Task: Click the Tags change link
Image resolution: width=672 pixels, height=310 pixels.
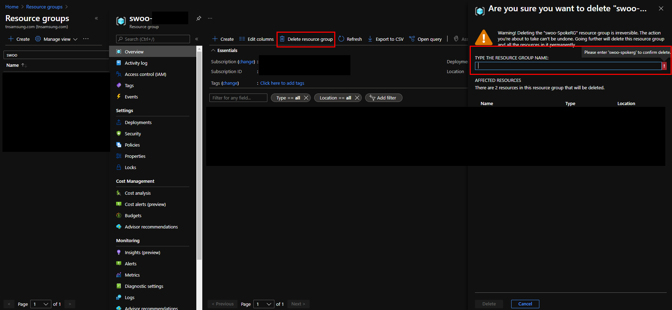Action: (x=230, y=83)
